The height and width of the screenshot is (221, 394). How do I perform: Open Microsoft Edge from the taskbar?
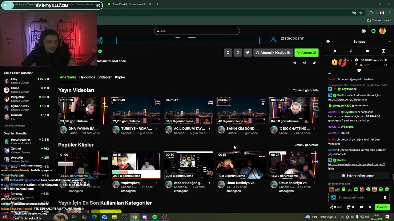click(x=94, y=217)
